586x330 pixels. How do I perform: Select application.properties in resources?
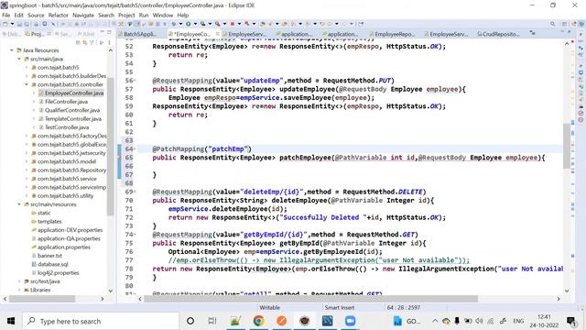[x=63, y=247]
